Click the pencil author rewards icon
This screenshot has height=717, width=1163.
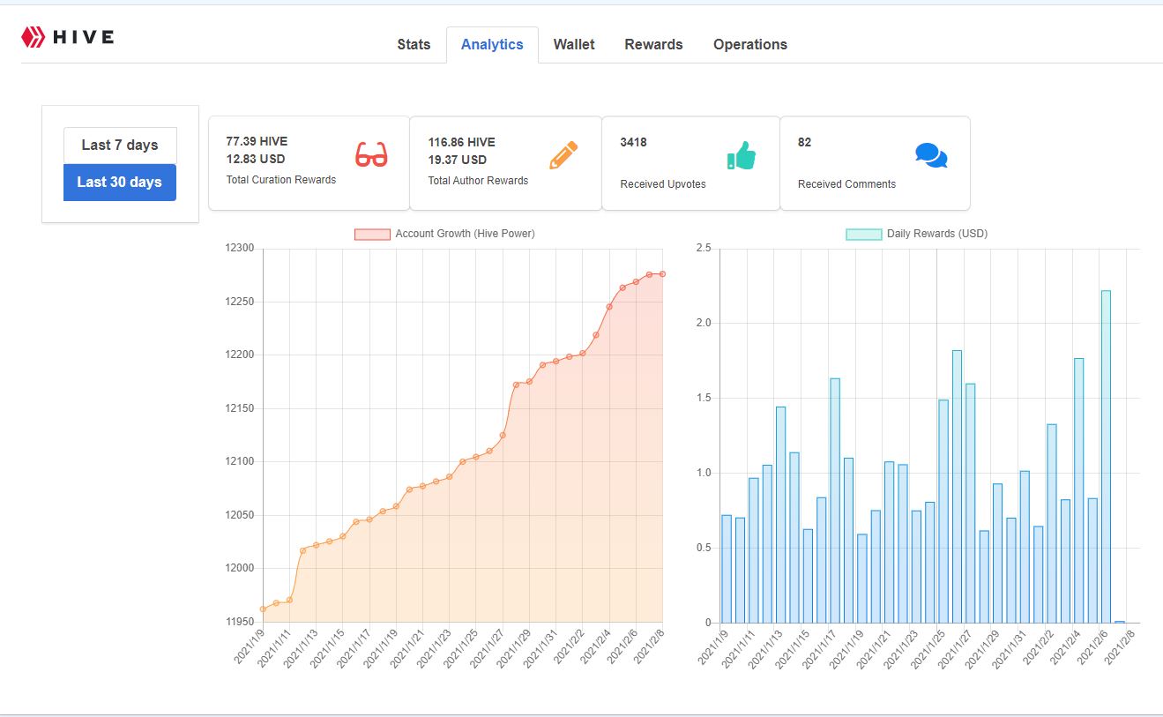(x=563, y=155)
